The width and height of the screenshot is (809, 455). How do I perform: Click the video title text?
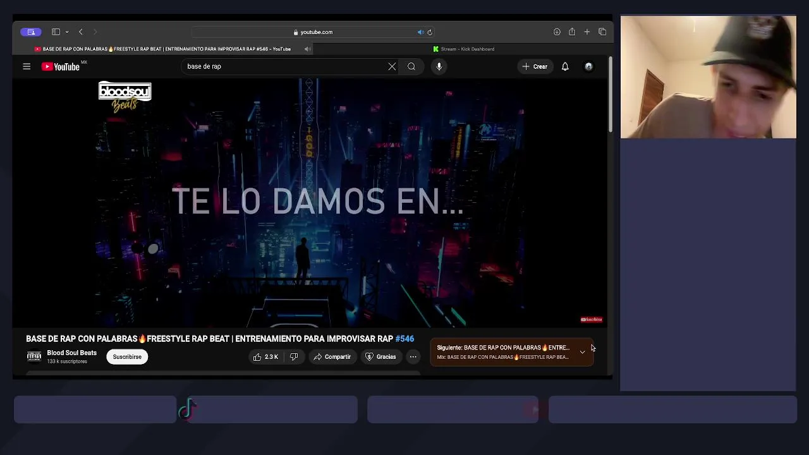[x=220, y=339]
